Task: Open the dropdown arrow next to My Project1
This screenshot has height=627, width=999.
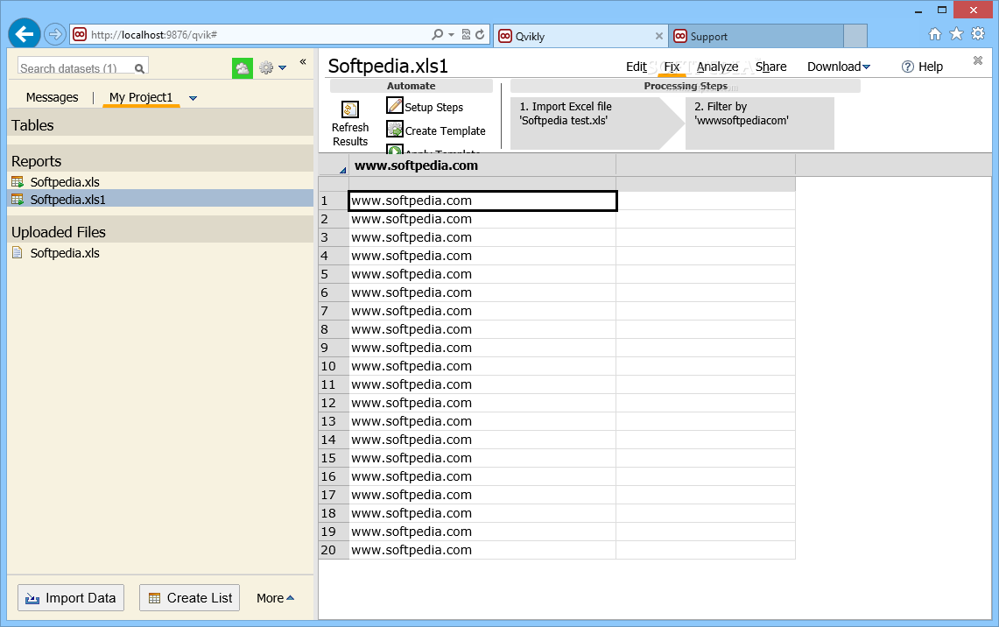Action: pyautogui.click(x=193, y=98)
